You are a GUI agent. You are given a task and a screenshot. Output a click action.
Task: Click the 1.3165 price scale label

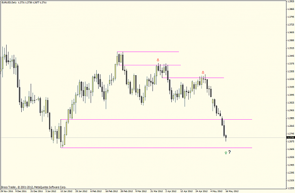coord(291,87)
